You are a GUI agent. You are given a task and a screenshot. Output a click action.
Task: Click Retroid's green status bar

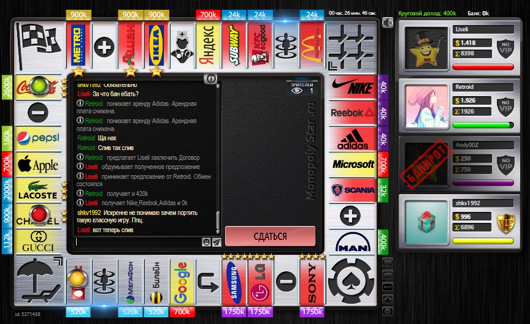(x=483, y=125)
